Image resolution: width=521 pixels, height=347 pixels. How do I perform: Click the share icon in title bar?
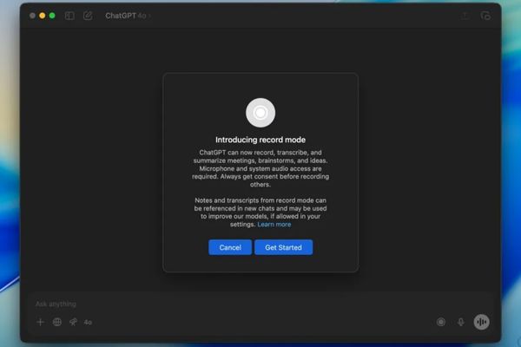coord(465,16)
